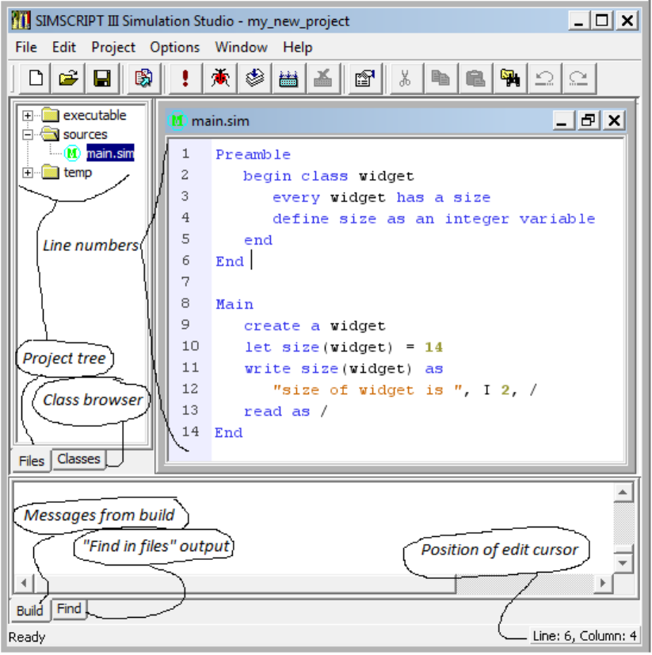This screenshot has height=655, width=652.
Task: Open the Project menu
Action: [x=113, y=48]
